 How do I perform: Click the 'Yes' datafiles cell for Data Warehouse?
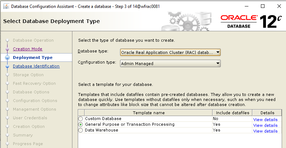coord(232,130)
